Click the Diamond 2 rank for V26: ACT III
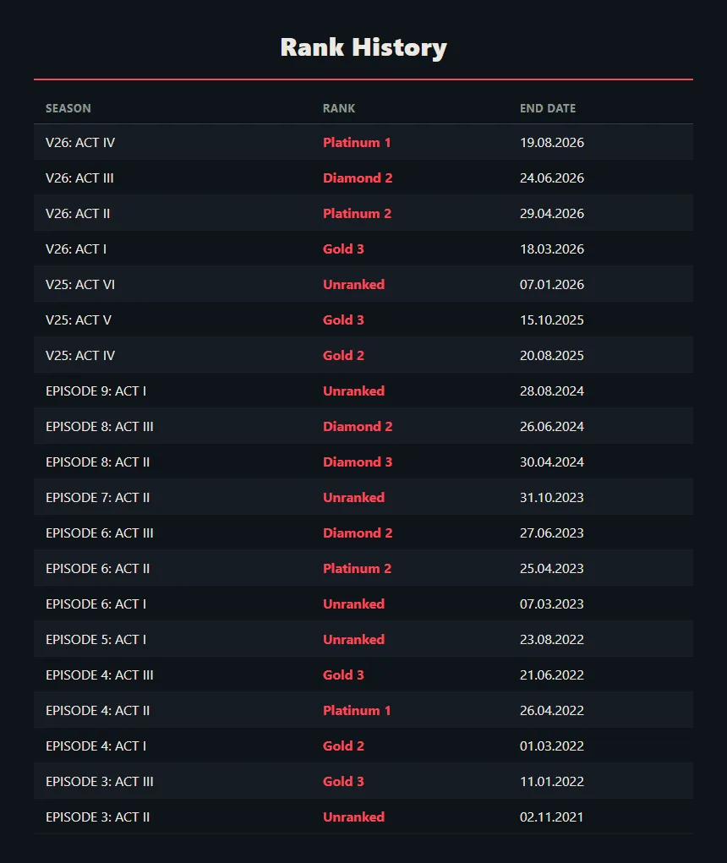The image size is (727, 863). click(358, 178)
